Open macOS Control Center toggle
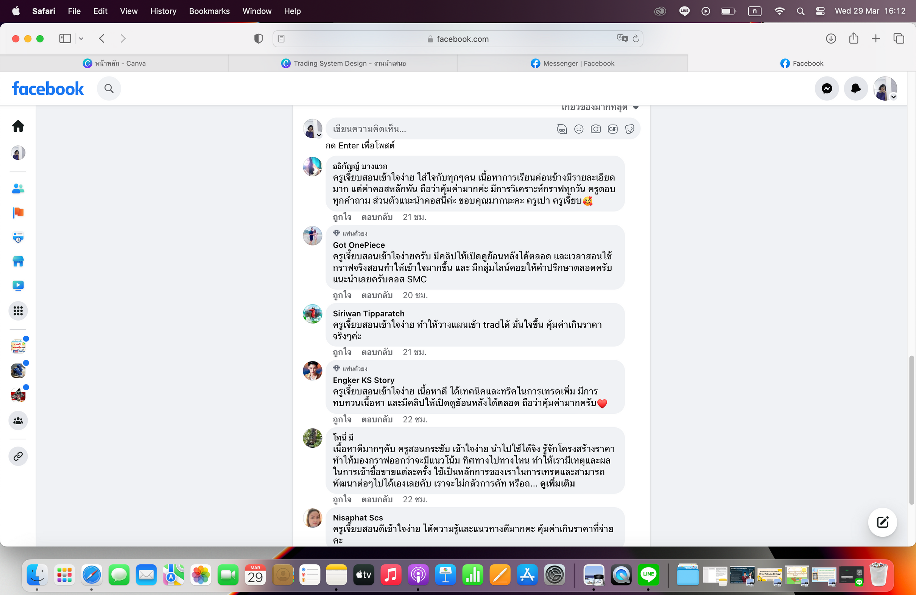The height and width of the screenshot is (595, 916). (820, 11)
